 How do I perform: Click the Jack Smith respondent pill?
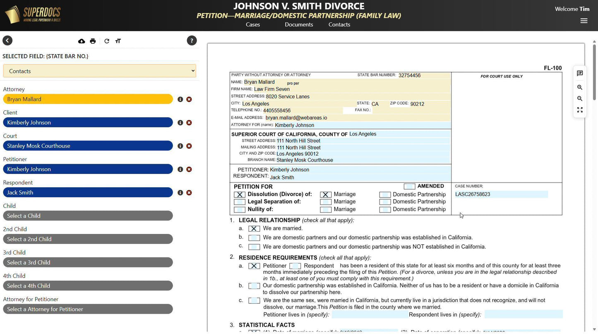click(88, 193)
